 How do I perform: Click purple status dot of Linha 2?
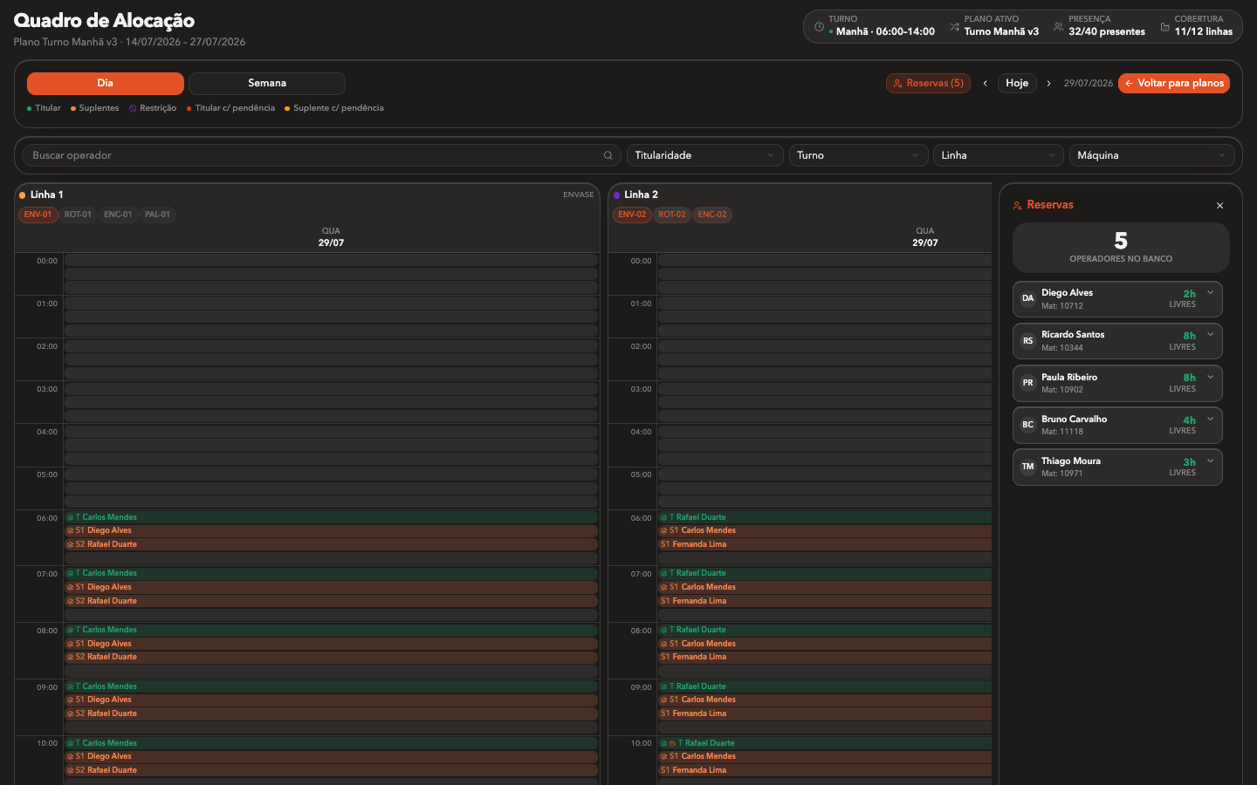click(616, 195)
